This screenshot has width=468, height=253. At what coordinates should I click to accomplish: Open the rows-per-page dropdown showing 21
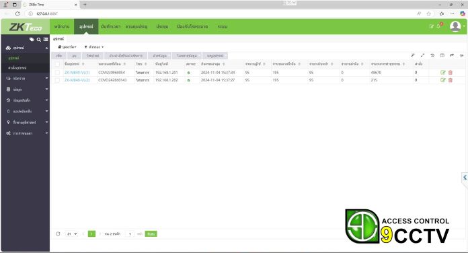pos(72,234)
